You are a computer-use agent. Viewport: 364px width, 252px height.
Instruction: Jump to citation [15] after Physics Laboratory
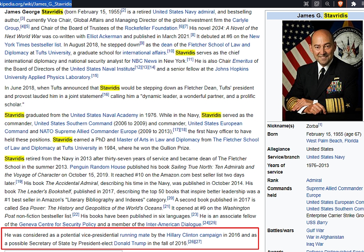95,76
